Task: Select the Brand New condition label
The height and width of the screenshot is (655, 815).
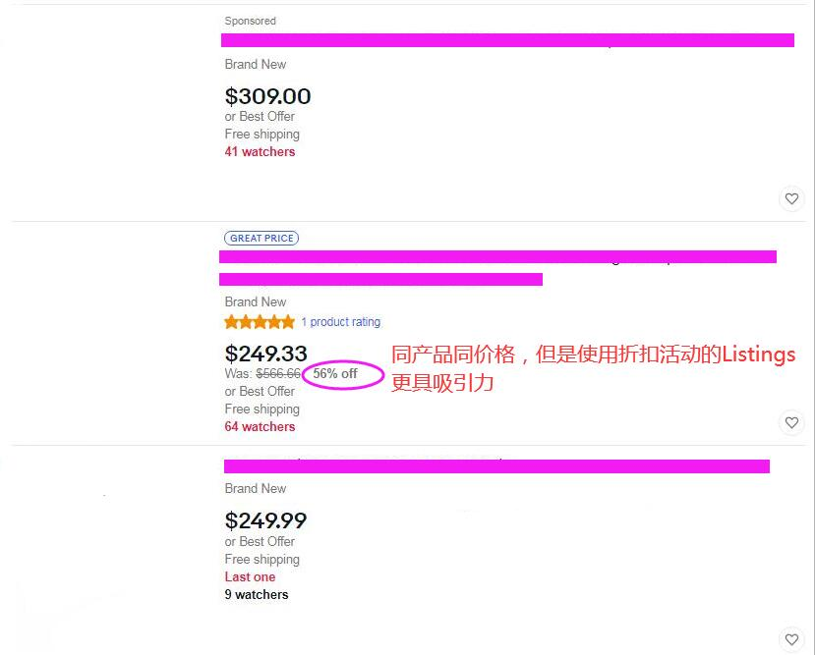Action: pyautogui.click(x=254, y=301)
